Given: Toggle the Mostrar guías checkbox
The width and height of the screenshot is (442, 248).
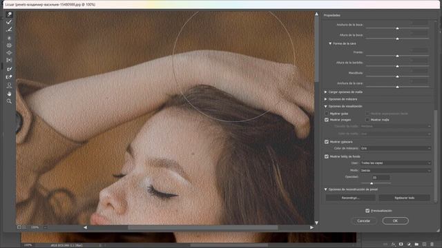Looking at the screenshot, I should tap(327, 114).
